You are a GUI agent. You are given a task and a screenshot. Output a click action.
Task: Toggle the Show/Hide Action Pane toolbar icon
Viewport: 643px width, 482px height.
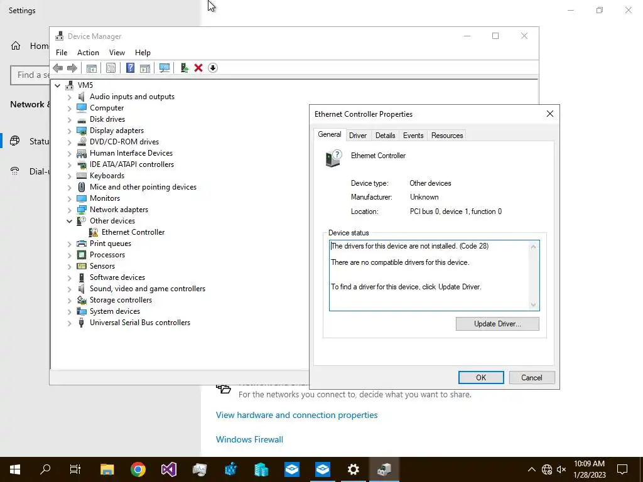point(145,68)
